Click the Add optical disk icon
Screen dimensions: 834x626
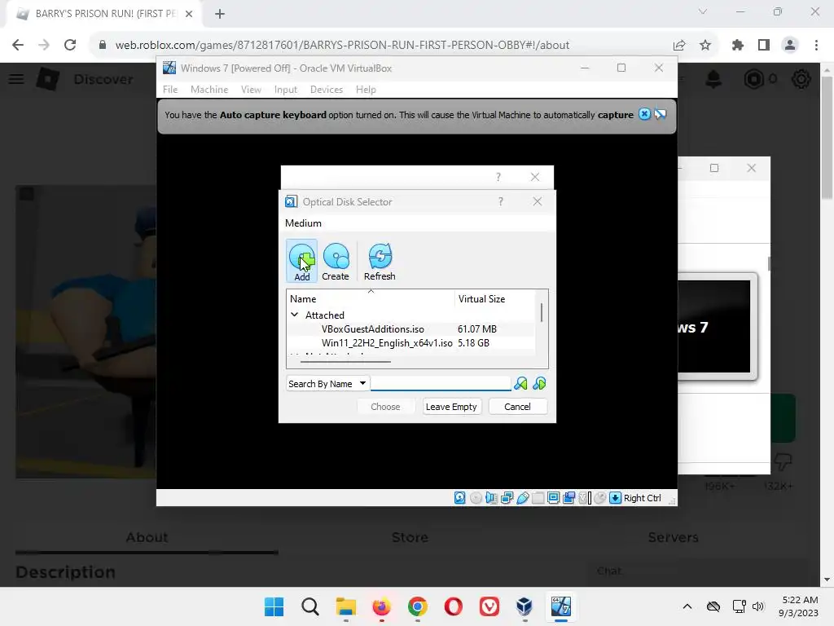pos(301,260)
